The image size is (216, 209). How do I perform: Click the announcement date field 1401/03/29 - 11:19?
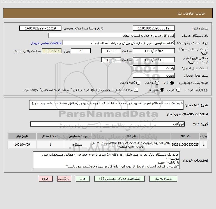[x=40, y=28]
